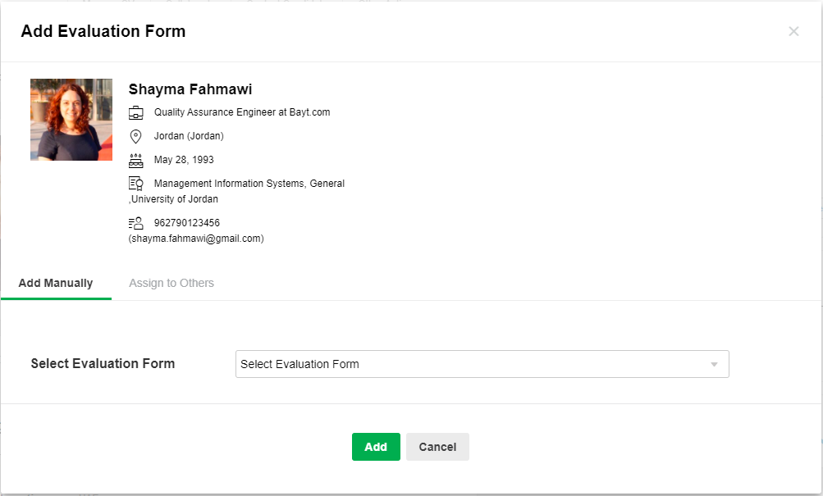Screen dimensions: 823x496
Task: Click the contact info icon
Action: point(136,223)
